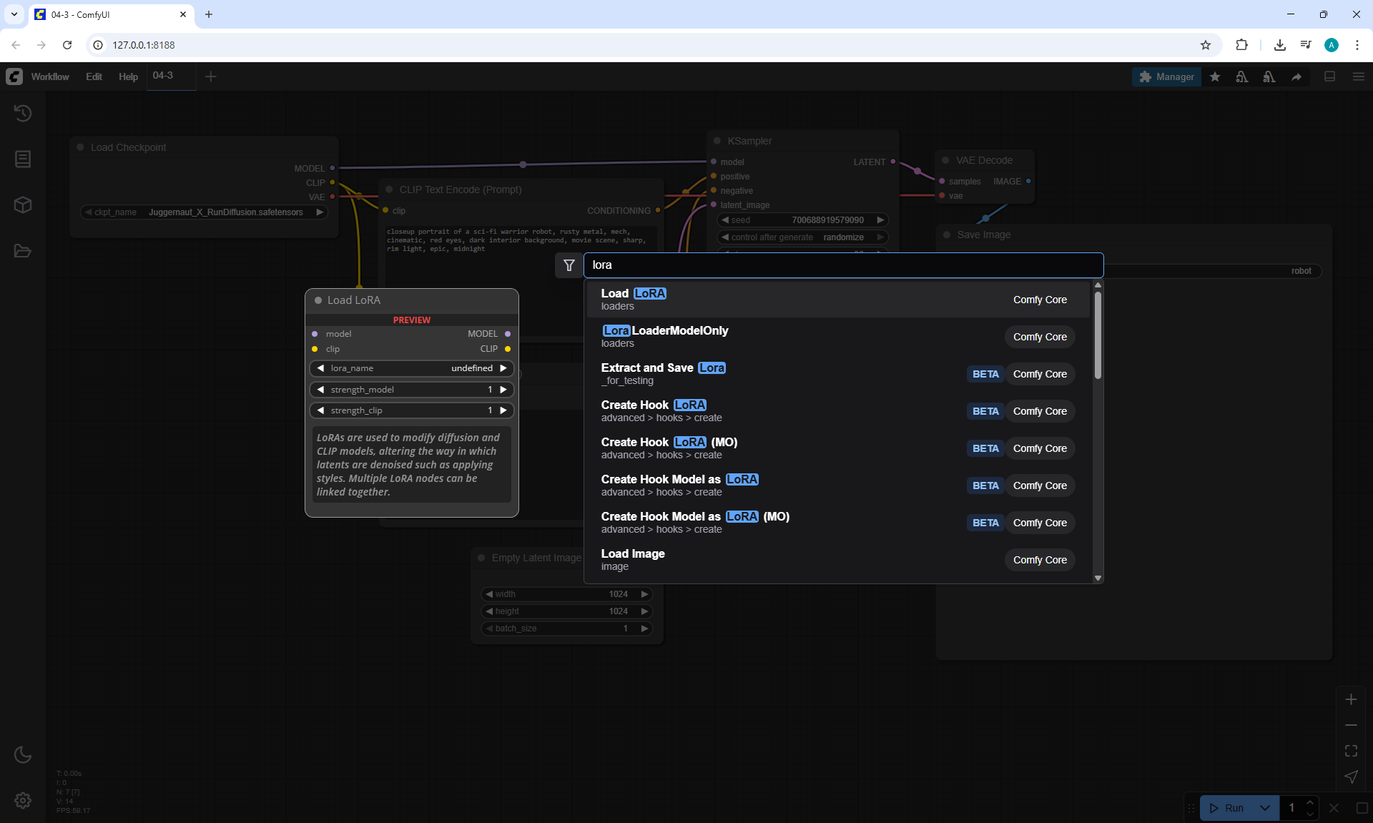Click the zoom in plus icon
The image size is (1373, 823).
pos(1351,699)
